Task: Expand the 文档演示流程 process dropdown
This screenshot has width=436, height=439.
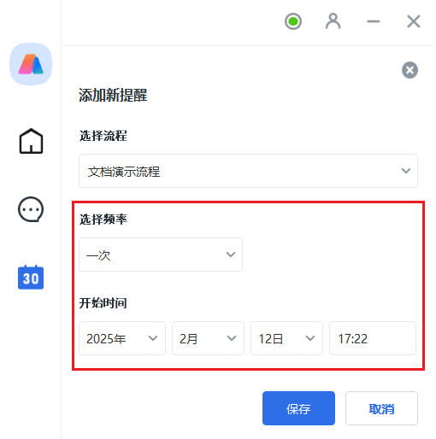Action: click(x=248, y=171)
